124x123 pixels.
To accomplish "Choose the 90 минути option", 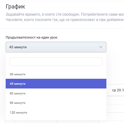I will [x=56, y=103].
